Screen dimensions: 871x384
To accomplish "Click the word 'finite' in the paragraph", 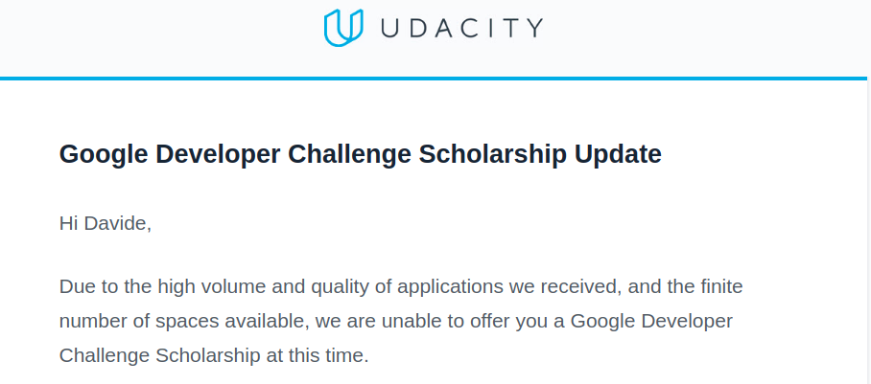I will tap(719, 285).
